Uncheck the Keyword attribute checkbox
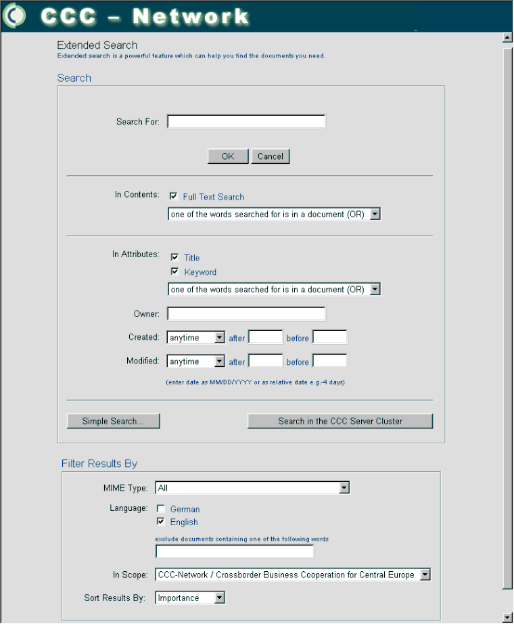This screenshot has height=624, width=514. tap(175, 272)
